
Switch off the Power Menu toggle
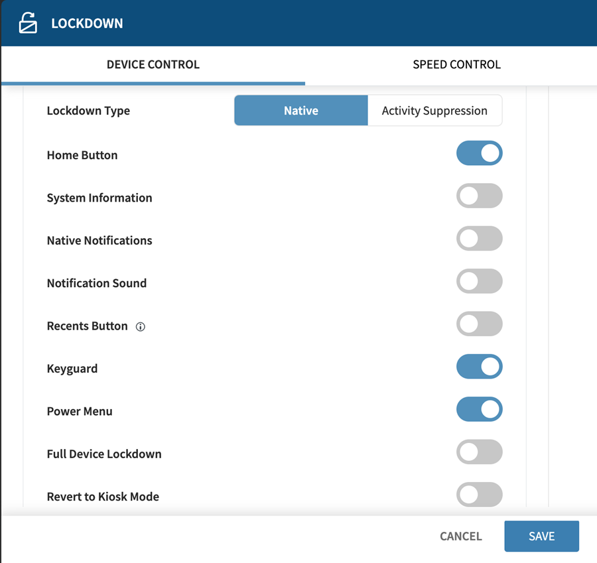480,409
